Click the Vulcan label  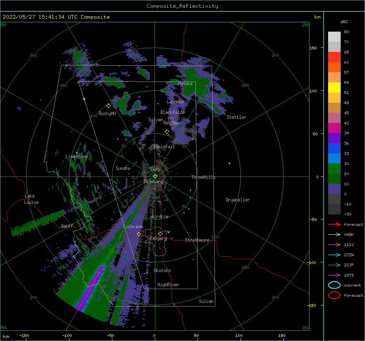206,301
